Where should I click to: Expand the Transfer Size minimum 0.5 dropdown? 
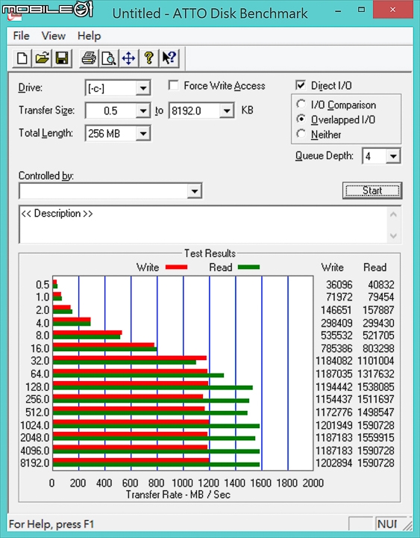point(142,111)
